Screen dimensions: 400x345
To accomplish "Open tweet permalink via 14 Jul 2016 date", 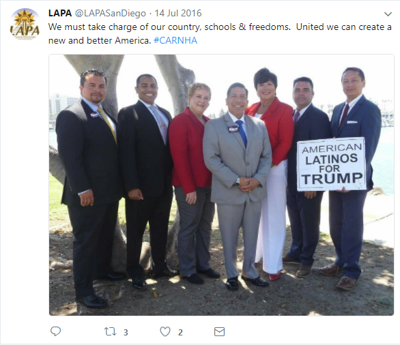I will (x=178, y=13).
